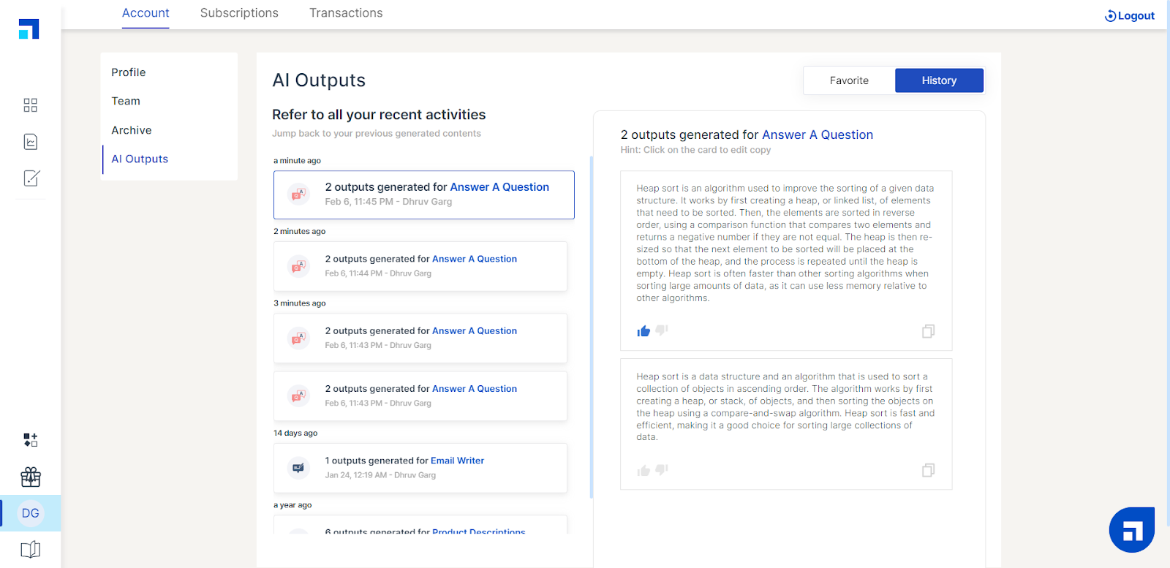Open the dashboard grid icon in sidebar

30,105
